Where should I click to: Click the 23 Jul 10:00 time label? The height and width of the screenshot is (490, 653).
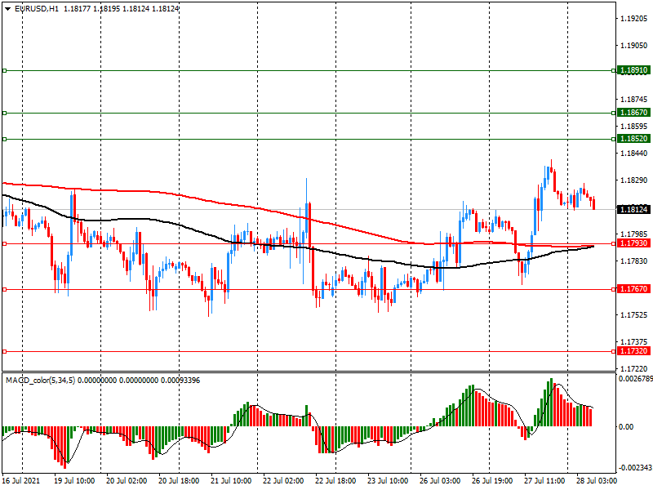click(x=388, y=481)
